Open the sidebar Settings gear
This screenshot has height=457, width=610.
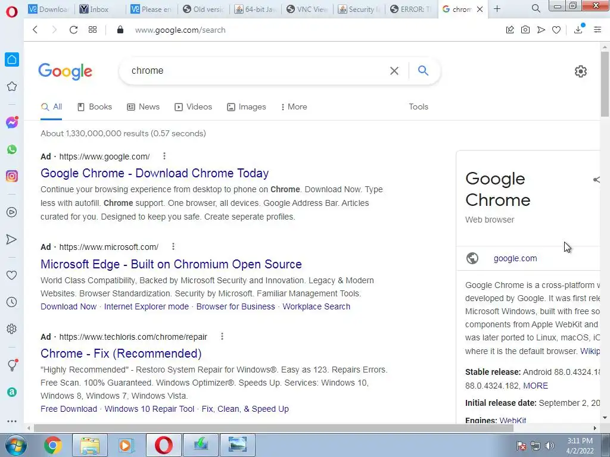click(x=12, y=328)
